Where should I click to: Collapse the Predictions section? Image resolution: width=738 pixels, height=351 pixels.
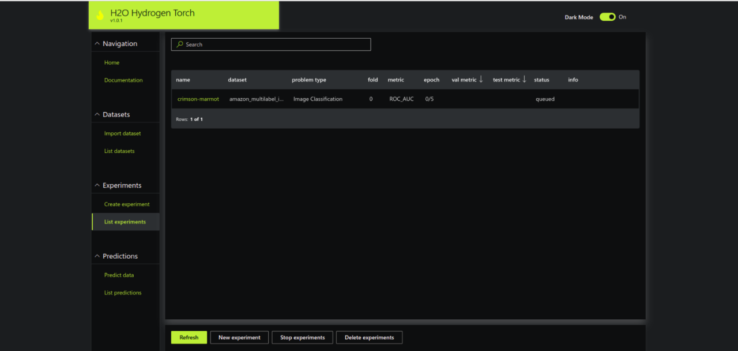point(97,256)
